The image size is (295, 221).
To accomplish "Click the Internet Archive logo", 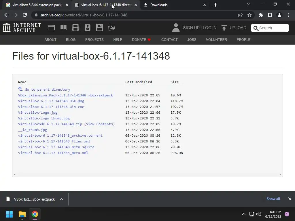I will [x=22, y=28].
